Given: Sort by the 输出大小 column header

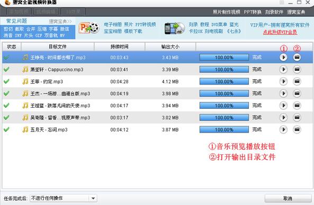Looking at the screenshot, I should tap(171, 46).
